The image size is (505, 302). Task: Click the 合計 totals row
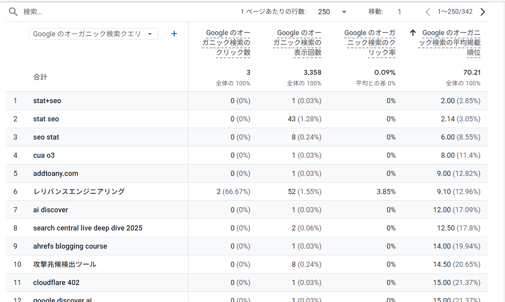[40, 77]
